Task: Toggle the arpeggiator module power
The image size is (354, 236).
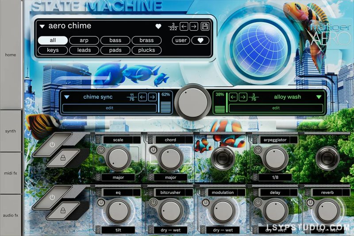Action: click(x=258, y=150)
